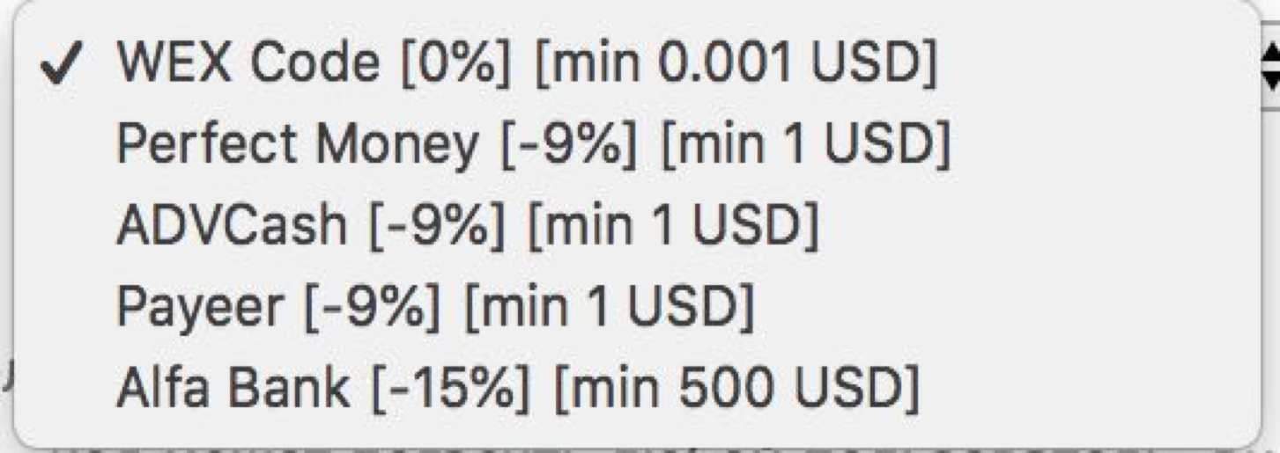Viewport: 1280px width, 453px height.
Task: Choose Perfect Money from the list
Action: click(533, 144)
